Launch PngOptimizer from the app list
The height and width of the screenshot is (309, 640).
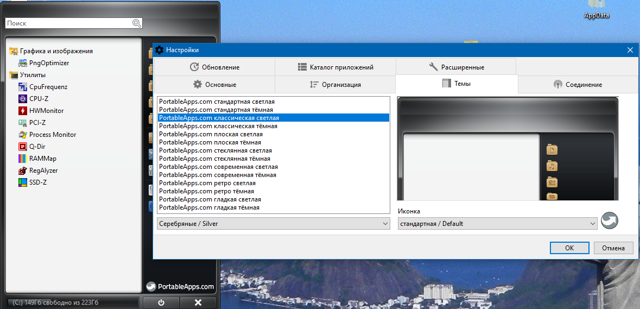click(49, 64)
